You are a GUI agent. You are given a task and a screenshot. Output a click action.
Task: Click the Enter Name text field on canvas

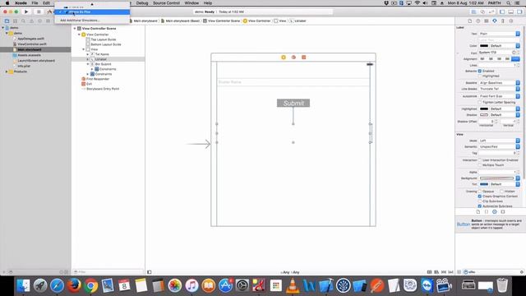pyautogui.click(x=293, y=82)
